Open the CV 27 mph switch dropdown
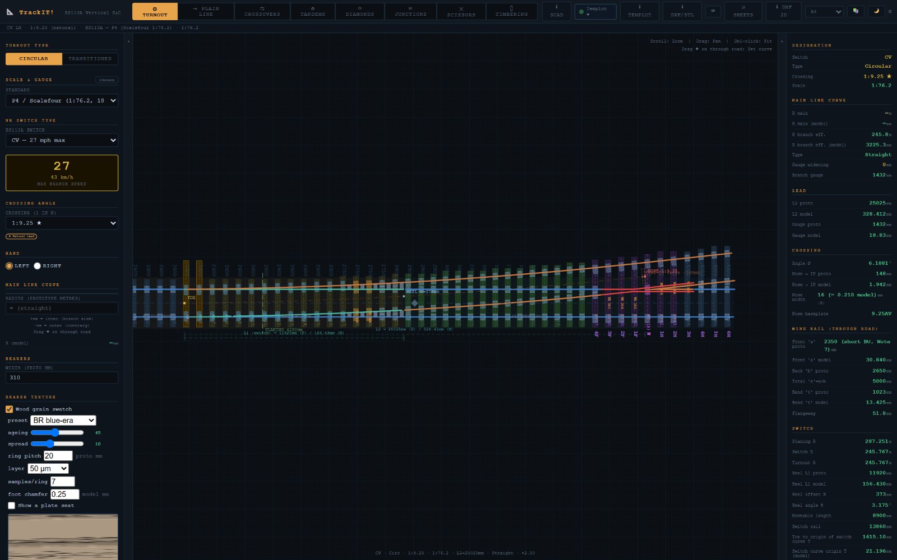This screenshot has width=897, height=560. point(62,140)
